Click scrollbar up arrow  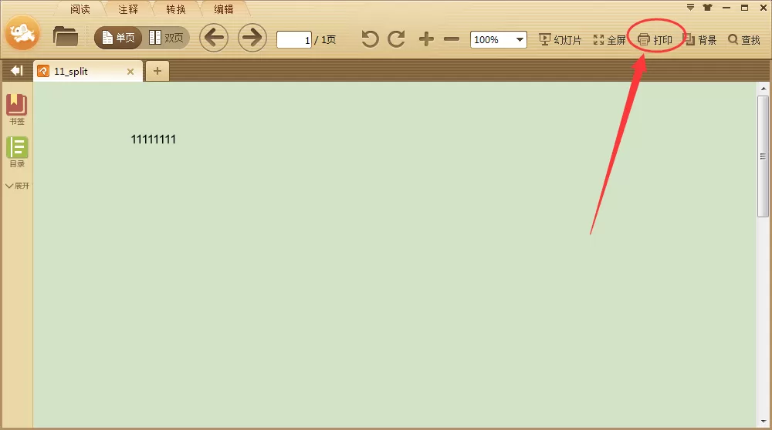coord(764,89)
